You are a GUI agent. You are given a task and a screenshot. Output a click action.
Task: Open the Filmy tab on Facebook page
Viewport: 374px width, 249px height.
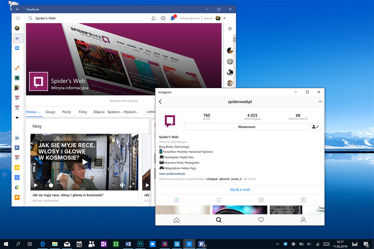(83, 112)
